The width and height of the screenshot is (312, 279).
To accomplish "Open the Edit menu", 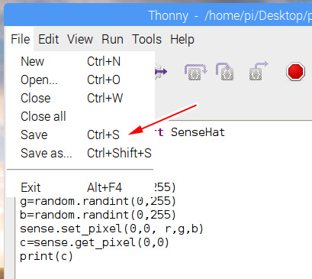I will click(x=48, y=40).
